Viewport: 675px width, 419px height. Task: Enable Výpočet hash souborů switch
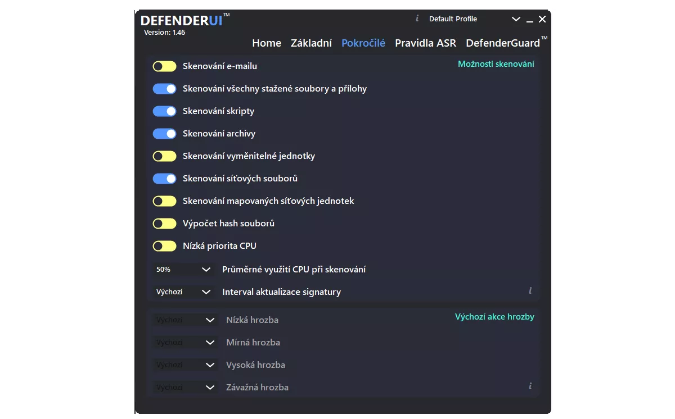(x=165, y=224)
